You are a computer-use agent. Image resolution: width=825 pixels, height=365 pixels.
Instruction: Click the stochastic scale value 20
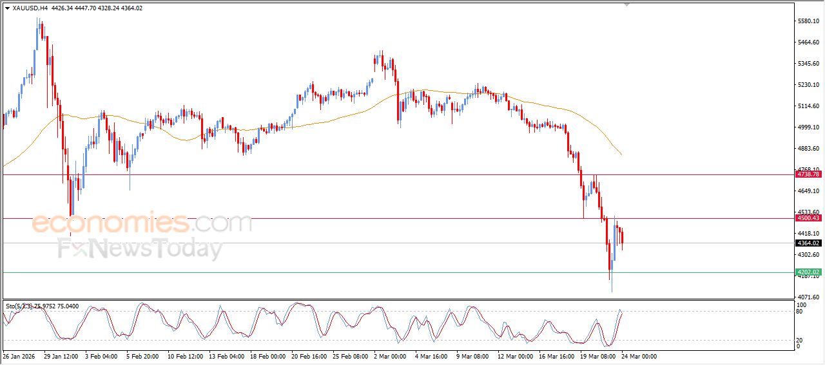click(801, 339)
